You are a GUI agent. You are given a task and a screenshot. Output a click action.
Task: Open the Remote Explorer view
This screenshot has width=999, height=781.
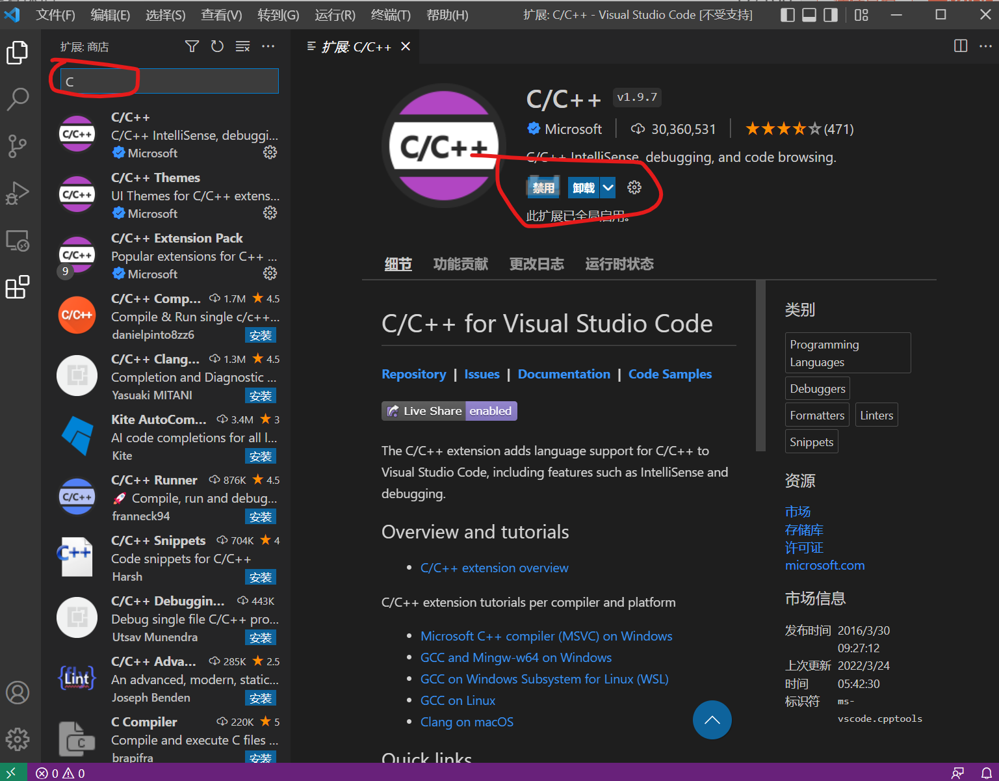18,241
